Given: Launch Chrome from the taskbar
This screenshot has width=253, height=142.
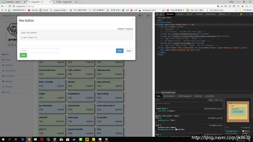Looking at the screenshot, I should pos(29,140).
